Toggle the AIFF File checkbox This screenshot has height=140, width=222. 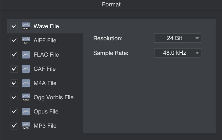pyautogui.click(x=14, y=40)
